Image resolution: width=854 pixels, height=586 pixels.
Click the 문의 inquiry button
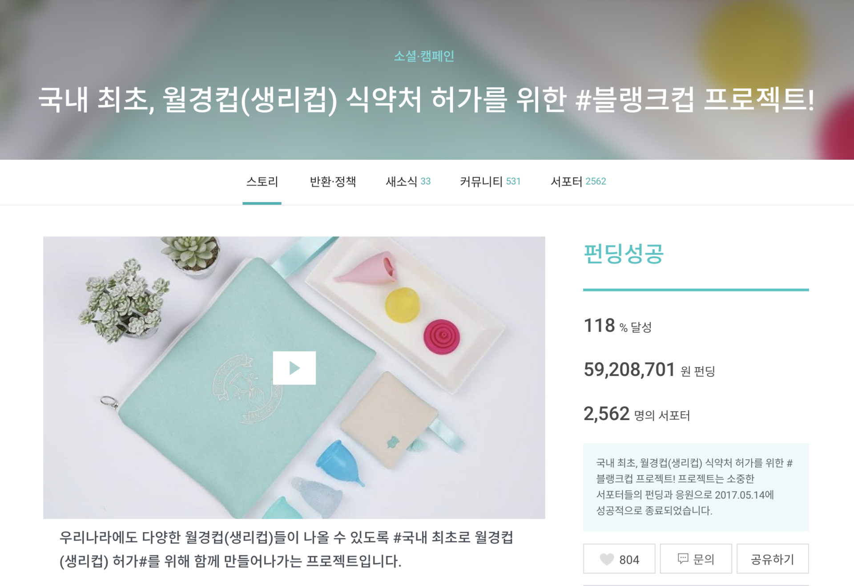click(x=696, y=559)
